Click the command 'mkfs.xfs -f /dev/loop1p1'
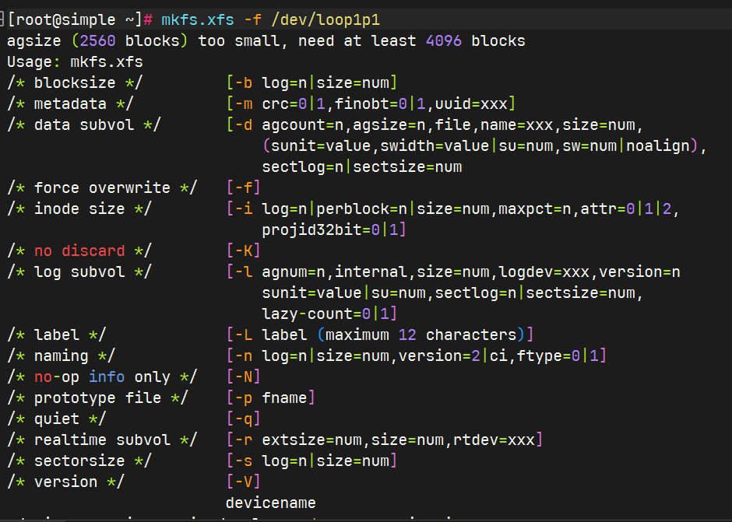Viewport: 732px width, 522px height. point(271,20)
